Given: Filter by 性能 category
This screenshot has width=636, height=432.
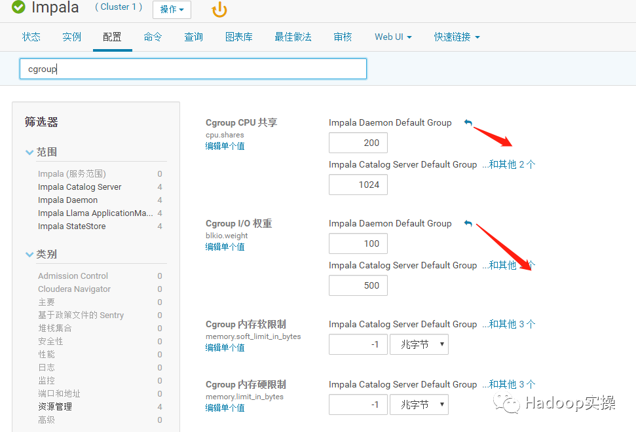Looking at the screenshot, I should click(47, 354).
